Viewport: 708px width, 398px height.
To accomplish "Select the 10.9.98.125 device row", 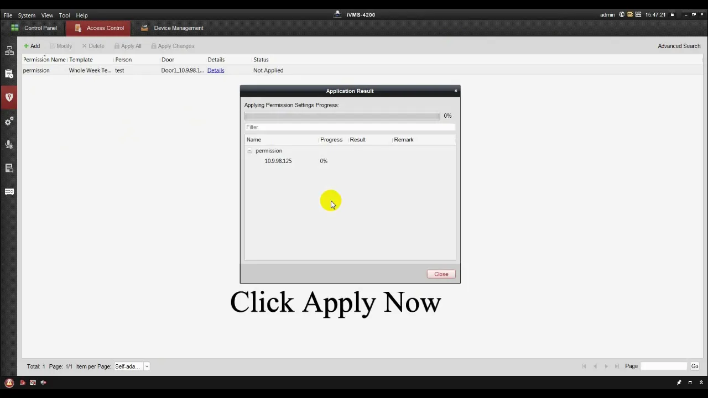I will coord(350,161).
